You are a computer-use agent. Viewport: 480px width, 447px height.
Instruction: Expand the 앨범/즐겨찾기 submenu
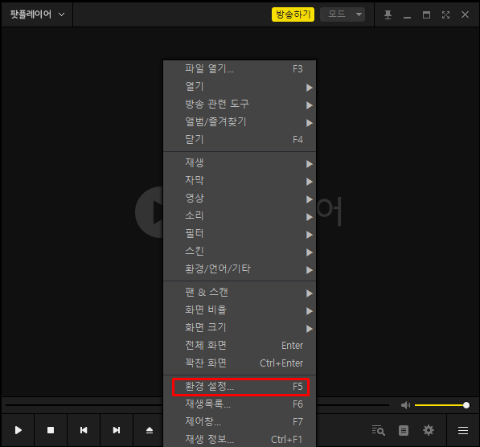240,122
